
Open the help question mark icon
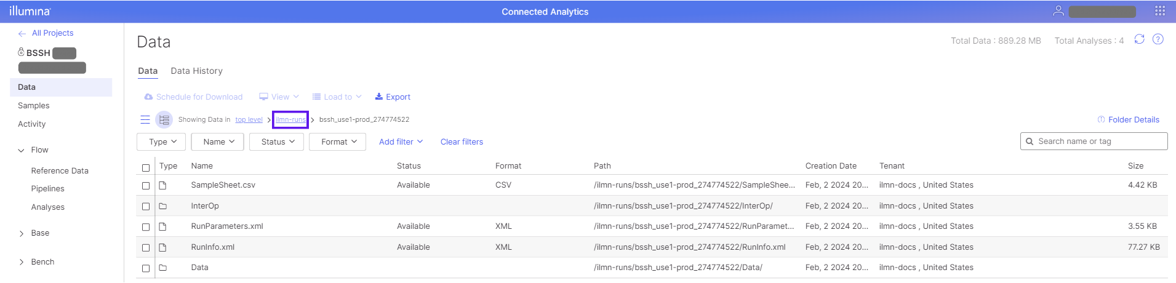pos(1158,39)
